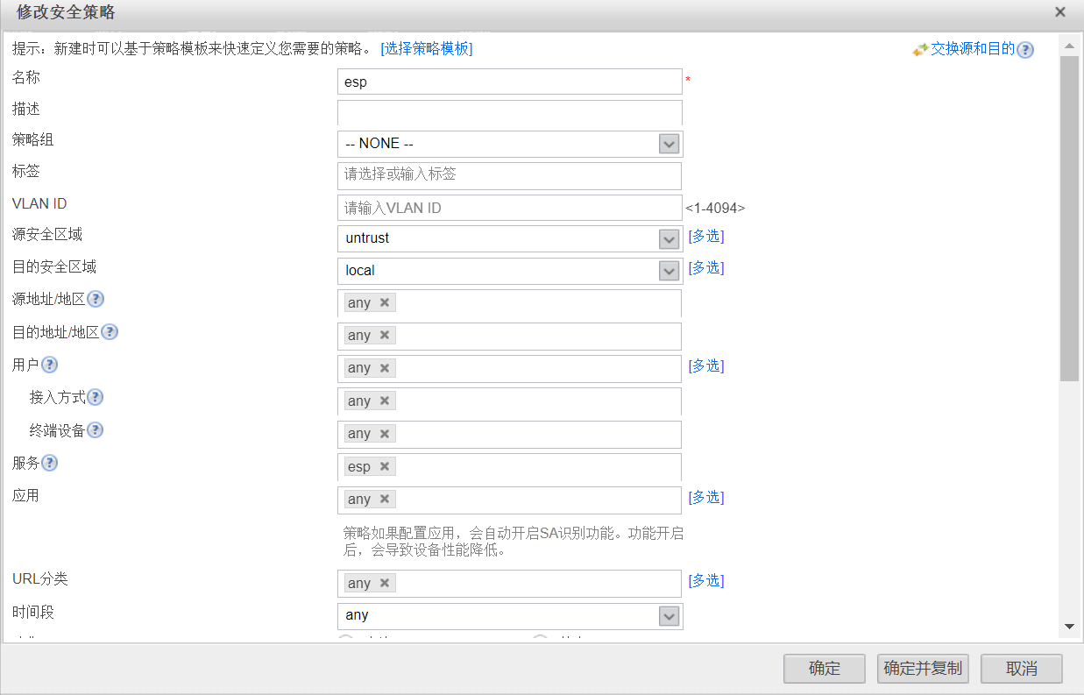1084x695 pixels.
Task: Remove the any tag in URL分类 field
Action: pos(385,583)
